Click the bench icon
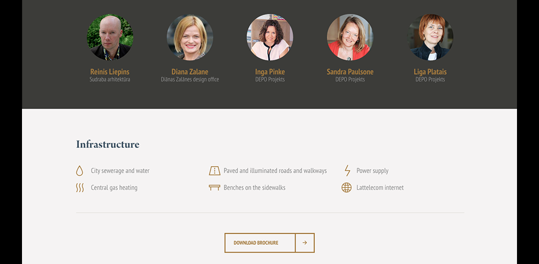The image size is (539, 264). click(215, 188)
